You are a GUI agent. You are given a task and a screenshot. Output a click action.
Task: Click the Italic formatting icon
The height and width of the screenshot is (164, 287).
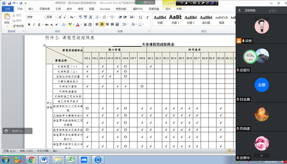point(34,25)
